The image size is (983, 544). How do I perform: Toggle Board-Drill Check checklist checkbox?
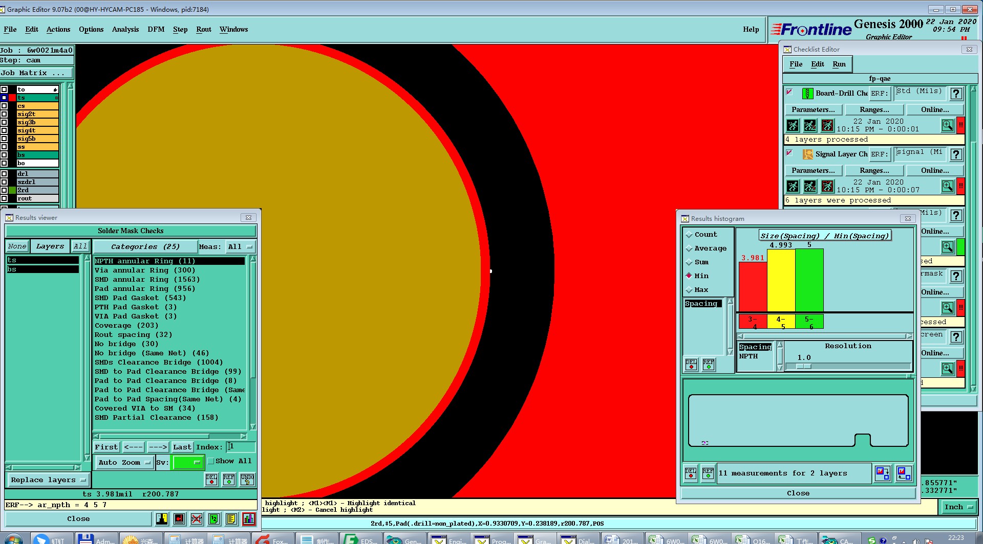789,92
